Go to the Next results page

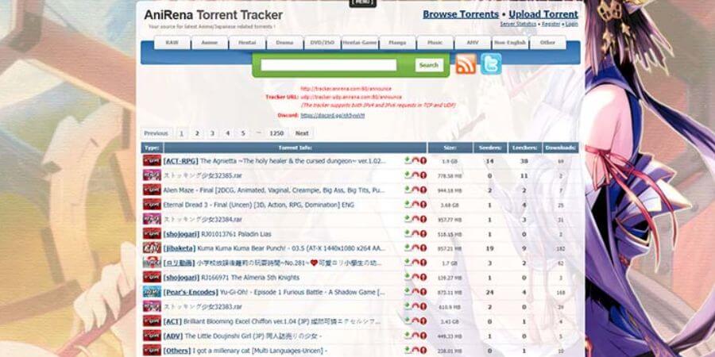[301, 133]
